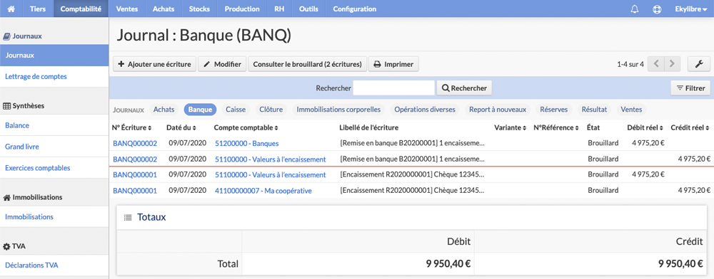Image resolution: width=714 pixels, height=279 pixels.
Task: Click Consulter le brouillard button
Action: tap(307, 64)
